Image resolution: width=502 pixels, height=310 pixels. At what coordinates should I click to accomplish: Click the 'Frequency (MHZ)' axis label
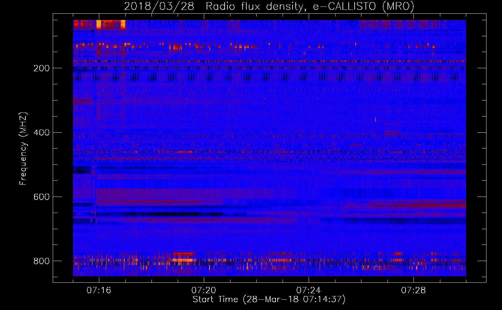pyautogui.click(x=23, y=149)
